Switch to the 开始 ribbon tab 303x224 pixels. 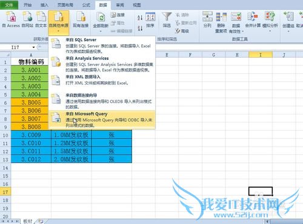tap(28, 5)
